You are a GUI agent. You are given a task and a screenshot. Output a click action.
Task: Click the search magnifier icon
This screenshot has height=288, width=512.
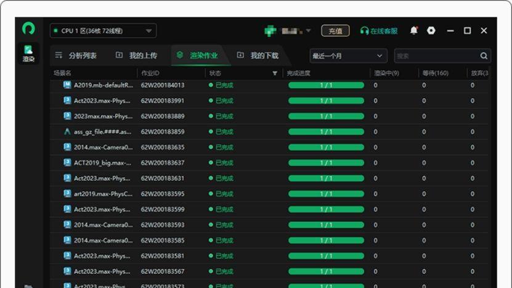[484, 56]
